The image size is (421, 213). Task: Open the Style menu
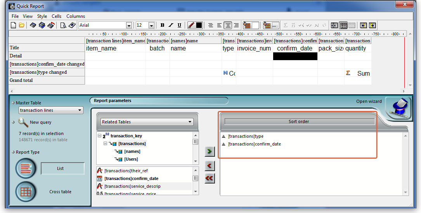42,16
